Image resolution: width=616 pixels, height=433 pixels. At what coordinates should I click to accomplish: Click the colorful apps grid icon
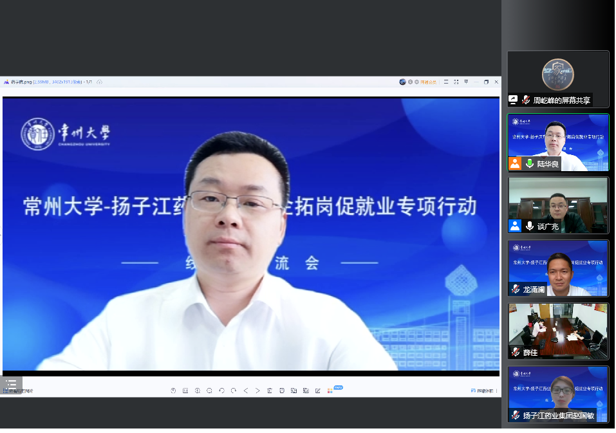point(330,391)
